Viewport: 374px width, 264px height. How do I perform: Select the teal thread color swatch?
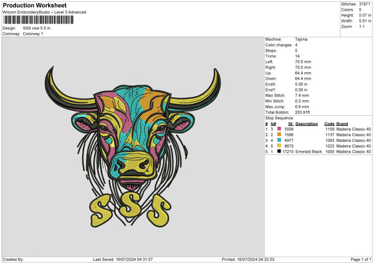[x=279, y=140]
